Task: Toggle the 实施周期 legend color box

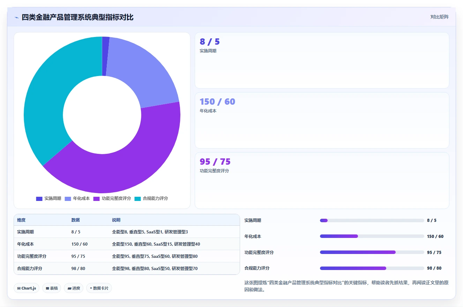Action: pyautogui.click(x=39, y=199)
